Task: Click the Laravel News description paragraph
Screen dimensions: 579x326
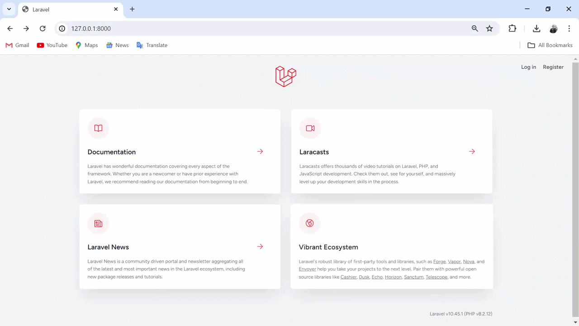Action: pos(166,269)
